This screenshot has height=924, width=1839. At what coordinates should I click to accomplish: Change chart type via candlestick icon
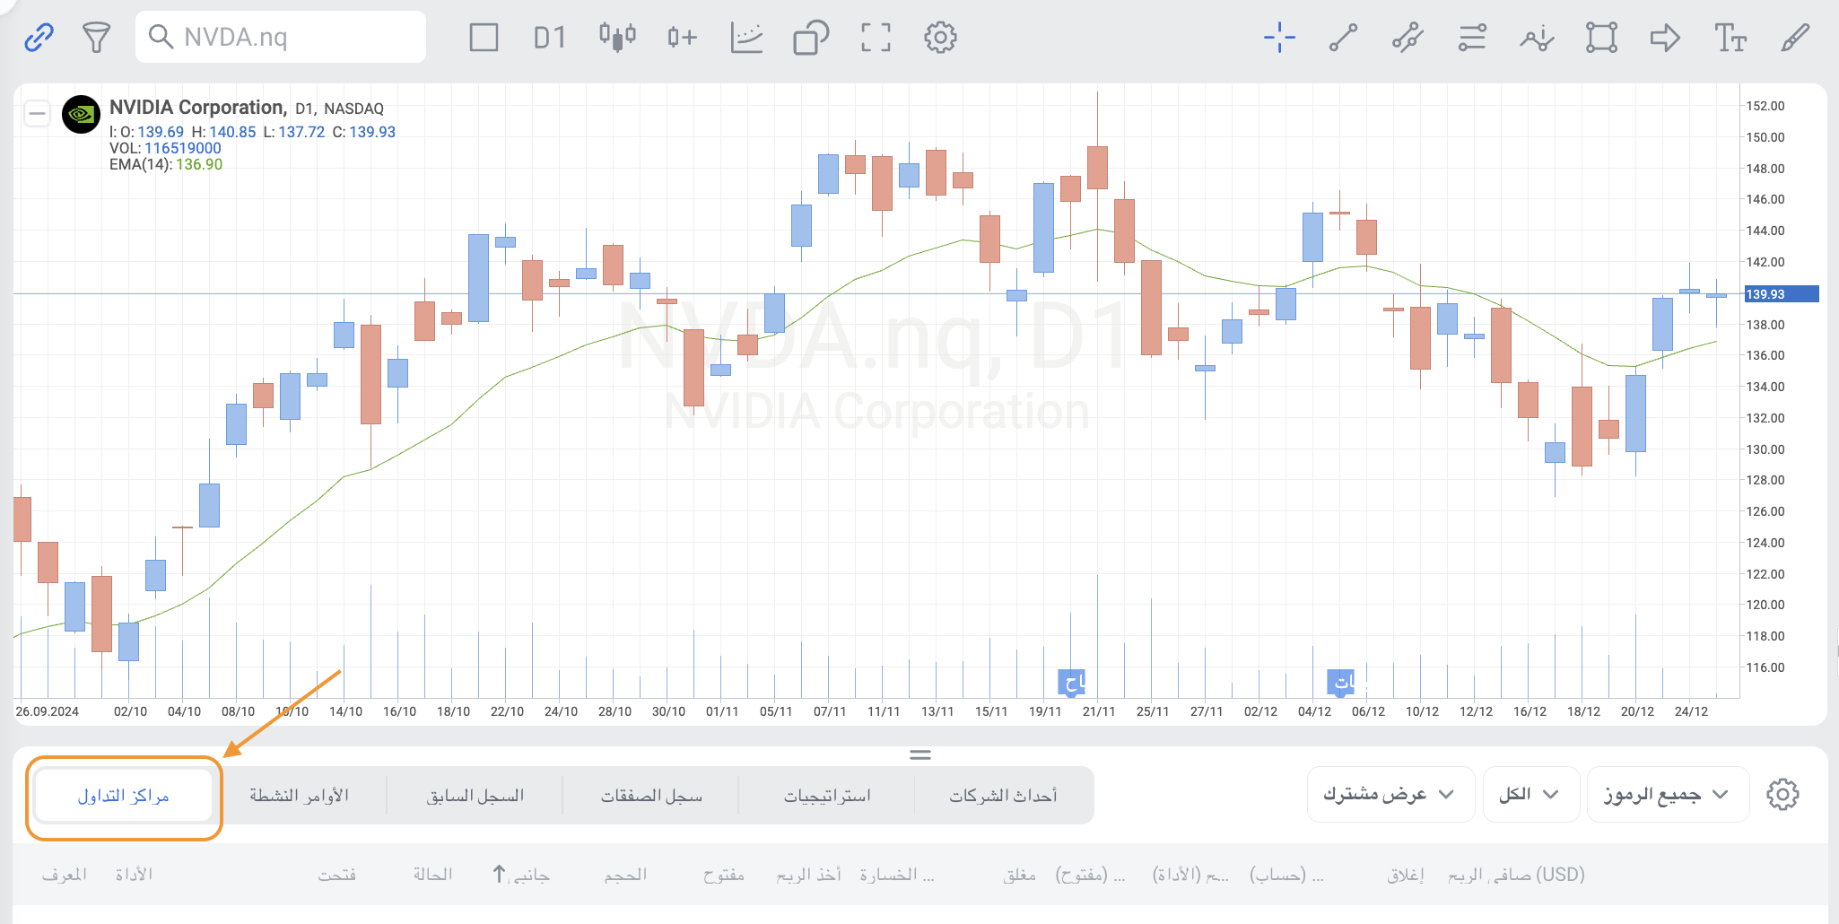(x=617, y=37)
